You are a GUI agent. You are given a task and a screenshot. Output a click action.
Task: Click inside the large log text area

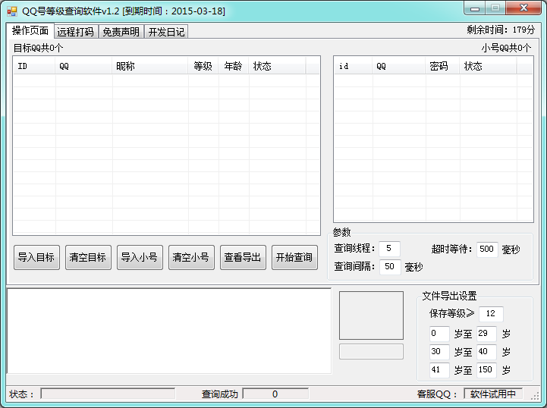[x=169, y=331]
